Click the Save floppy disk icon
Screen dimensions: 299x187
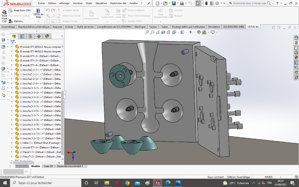(x=173, y=3)
